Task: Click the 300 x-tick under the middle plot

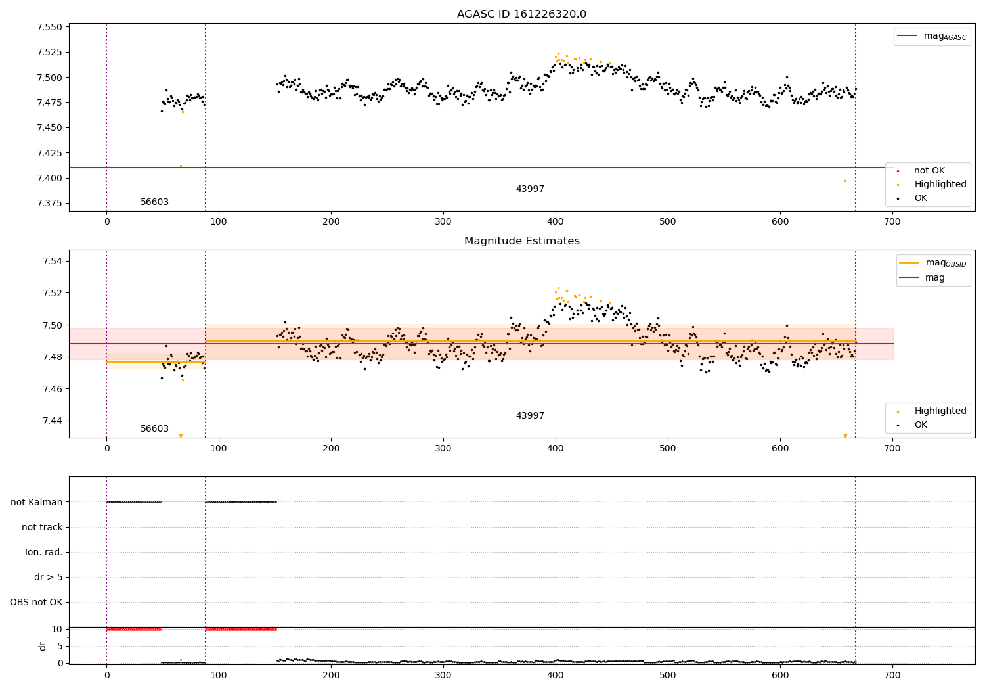Action: [443, 449]
